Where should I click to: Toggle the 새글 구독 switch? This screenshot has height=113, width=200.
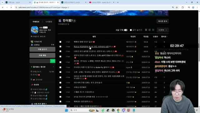click(126, 30)
